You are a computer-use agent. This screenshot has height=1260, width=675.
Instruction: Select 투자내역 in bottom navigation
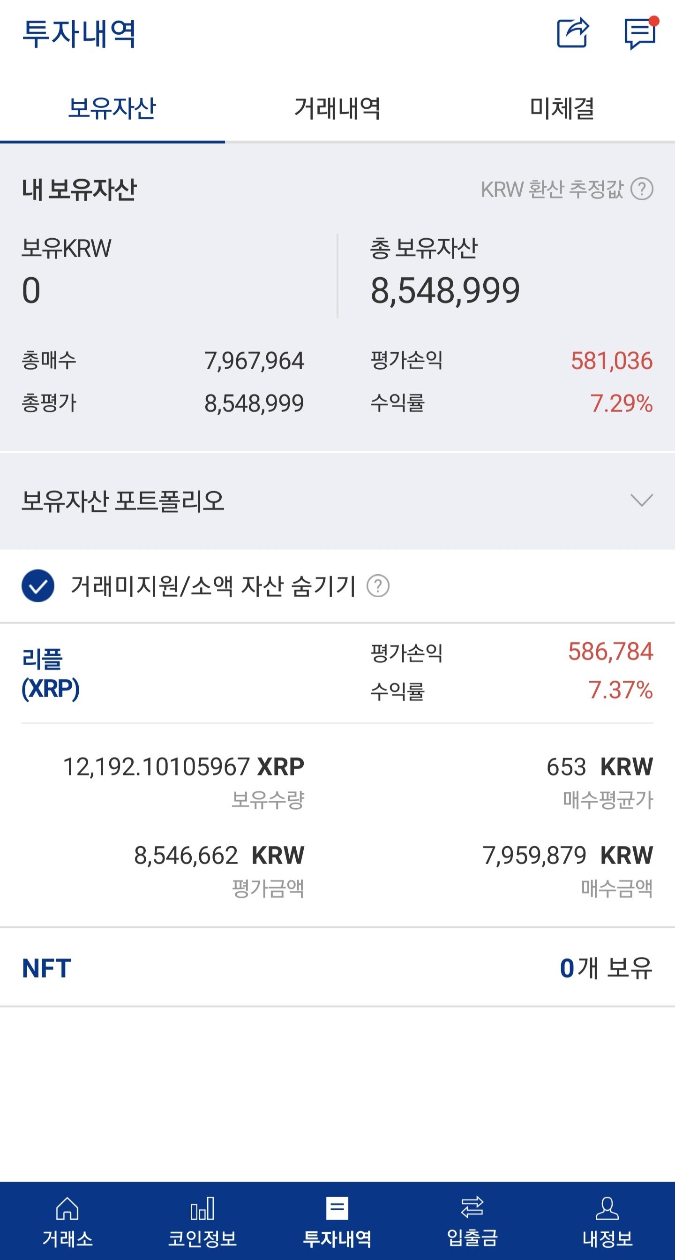click(337, 1222)
